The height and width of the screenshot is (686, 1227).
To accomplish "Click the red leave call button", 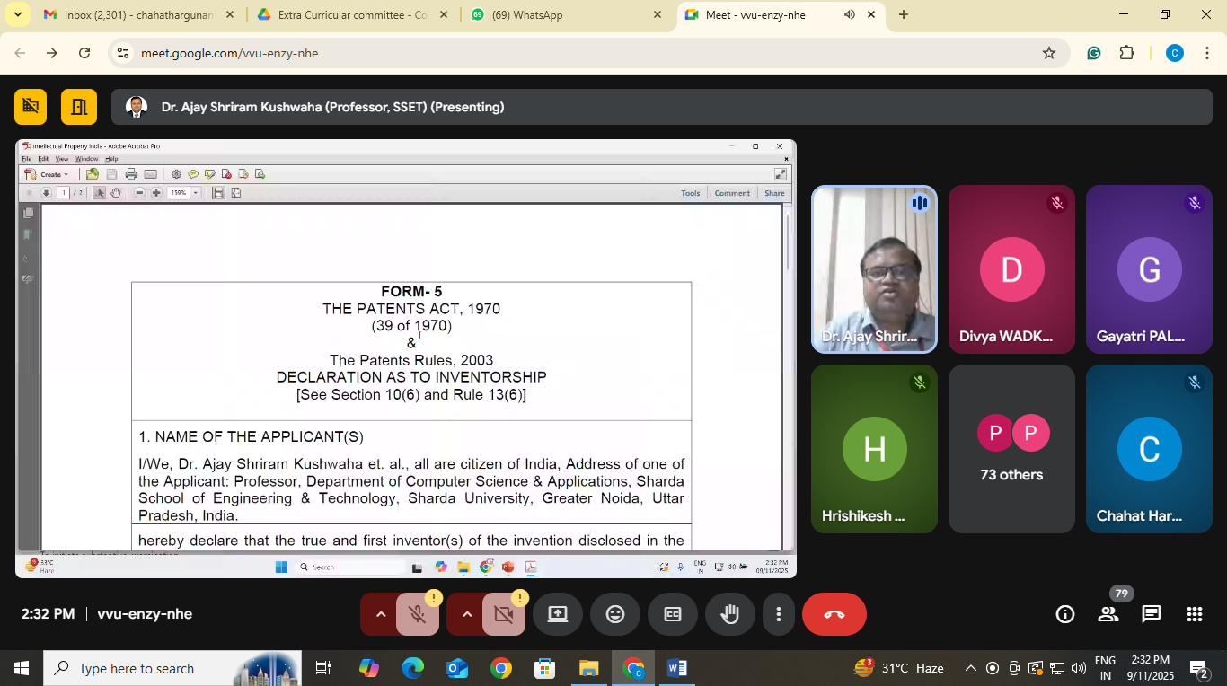I will (834, 614).
